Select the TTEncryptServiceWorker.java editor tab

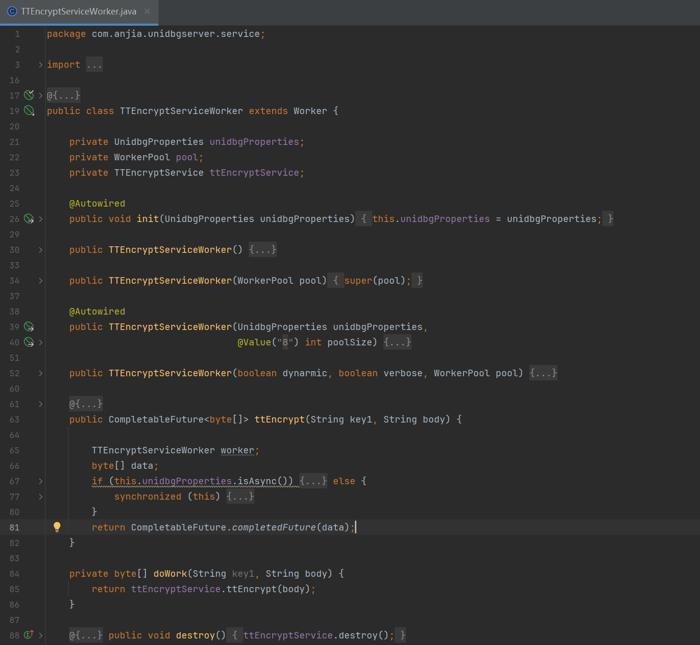(x=79, y=12)
